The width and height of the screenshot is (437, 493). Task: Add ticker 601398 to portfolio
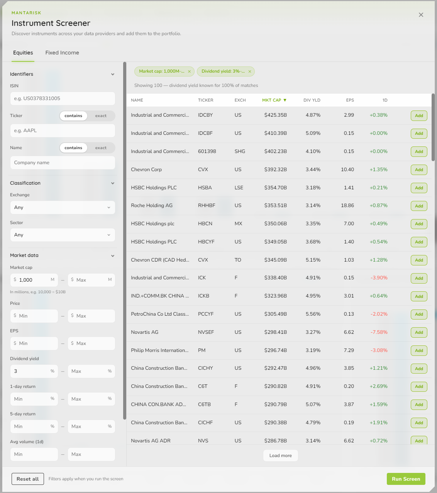(419, 151)
